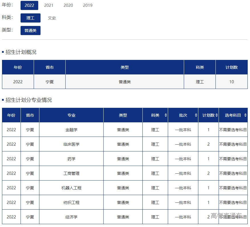This screenshot has height=227, width=250.
Task: Click overview table 计划数 header
Action: (x=231, y=67)
